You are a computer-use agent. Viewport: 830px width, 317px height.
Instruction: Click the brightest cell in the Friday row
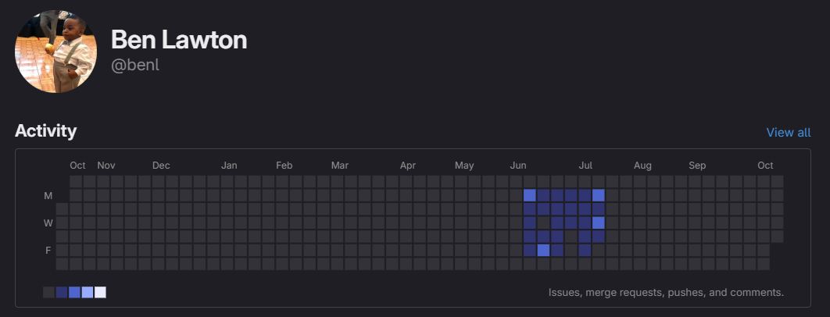tap(543, 250)
